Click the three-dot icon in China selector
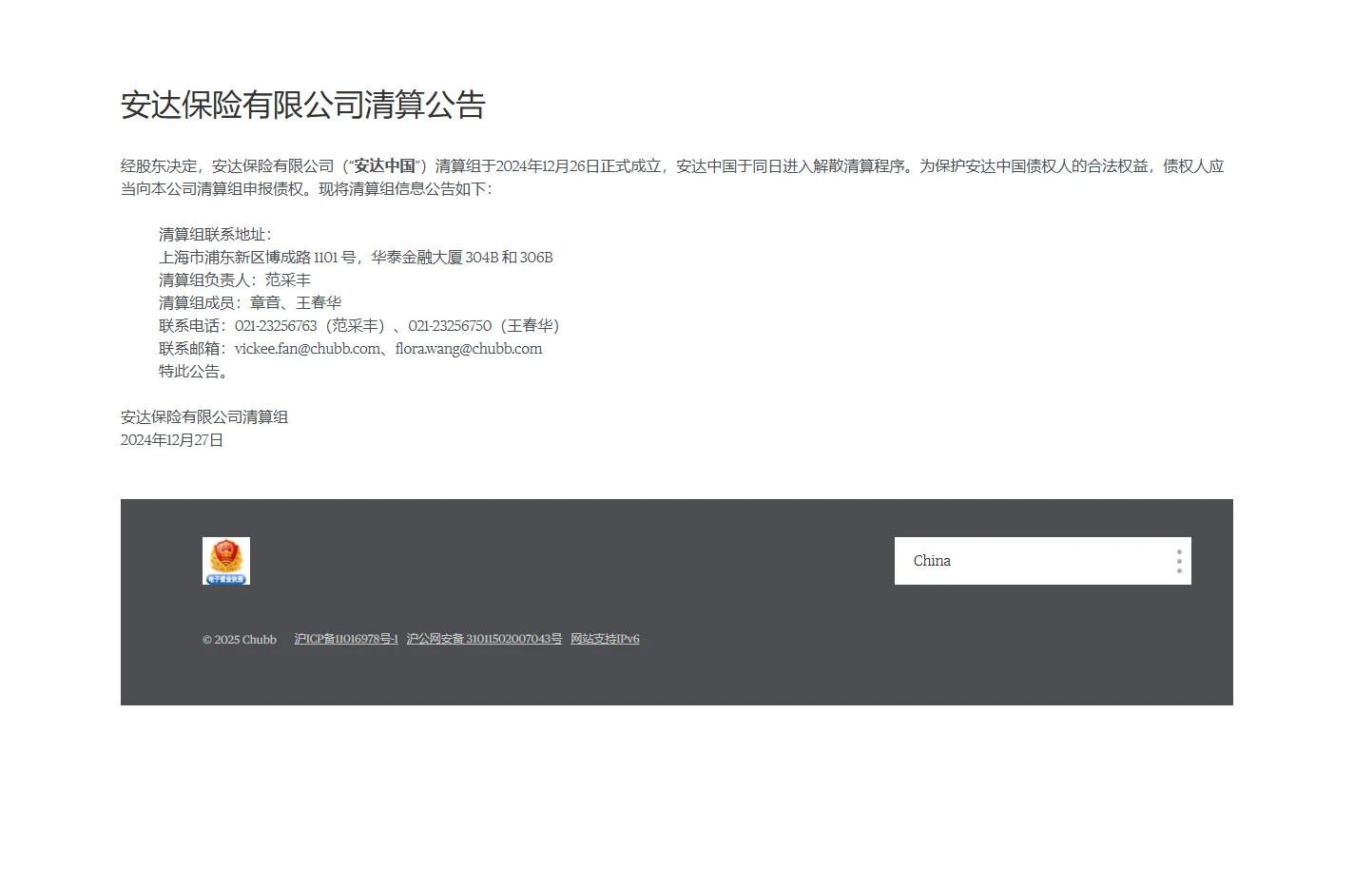Screen dimensions: 1354x887 click(1179, 561)
